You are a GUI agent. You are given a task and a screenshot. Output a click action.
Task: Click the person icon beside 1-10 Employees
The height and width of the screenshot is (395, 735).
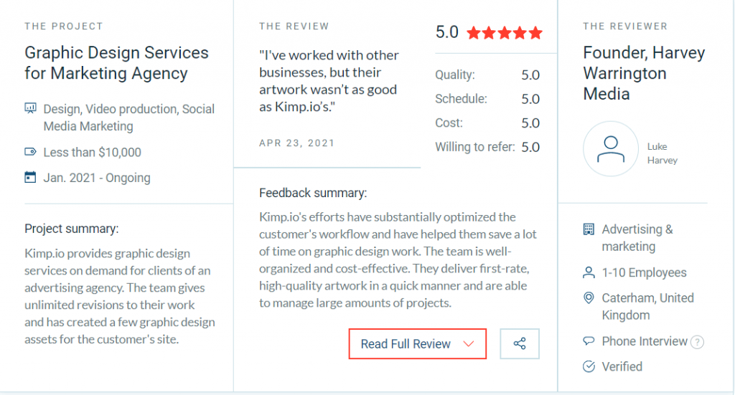589,273
